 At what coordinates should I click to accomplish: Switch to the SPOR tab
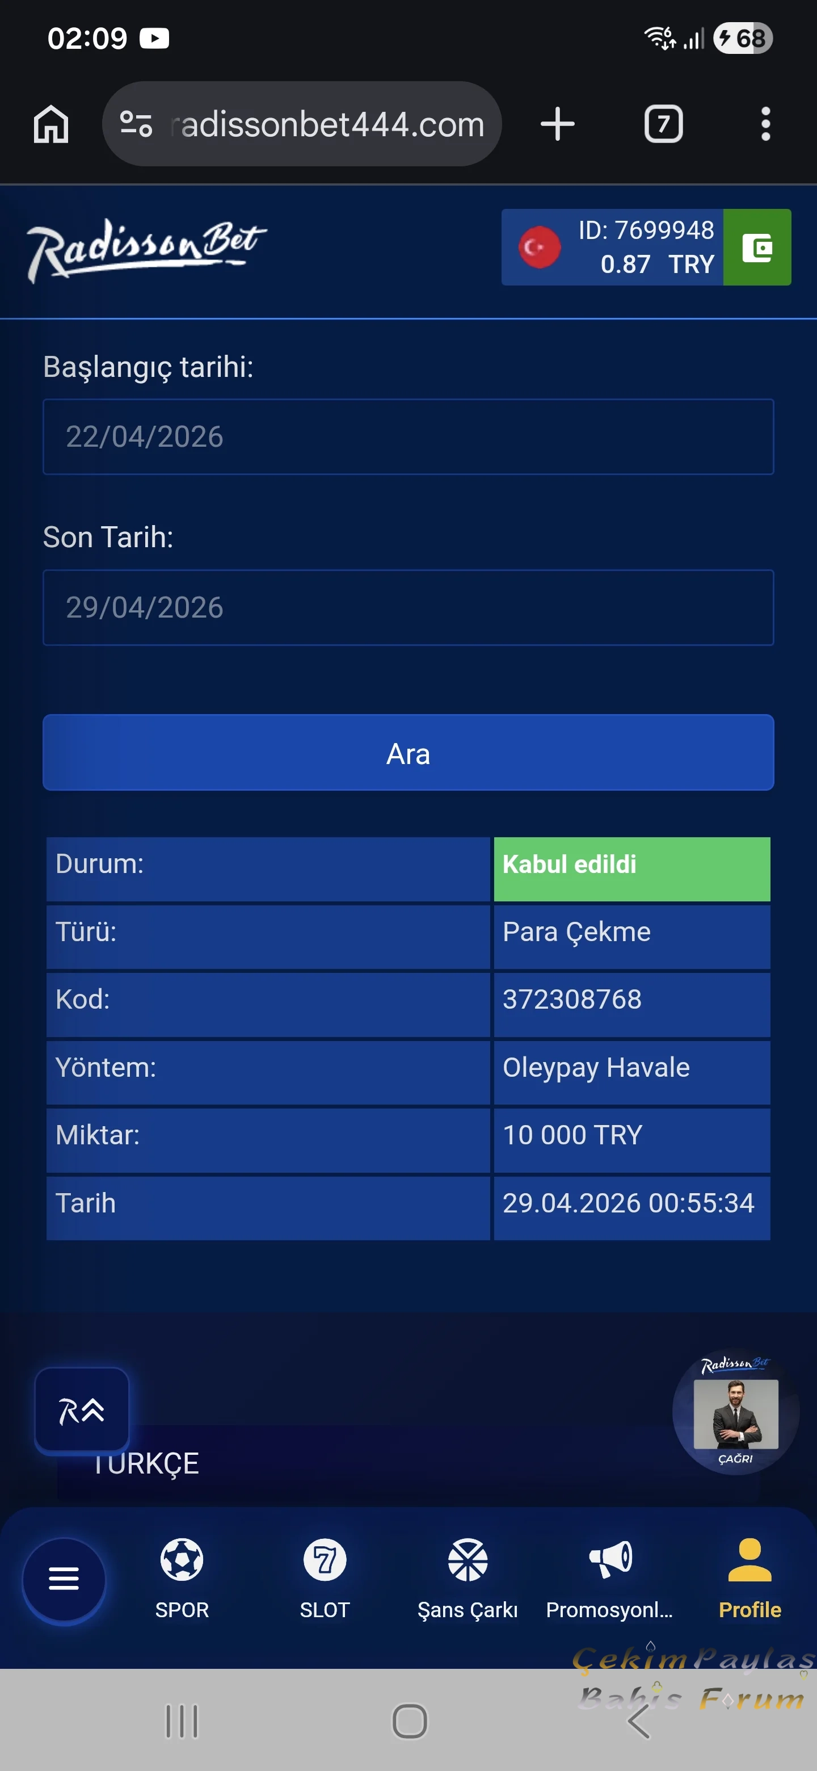(182, 1577)
